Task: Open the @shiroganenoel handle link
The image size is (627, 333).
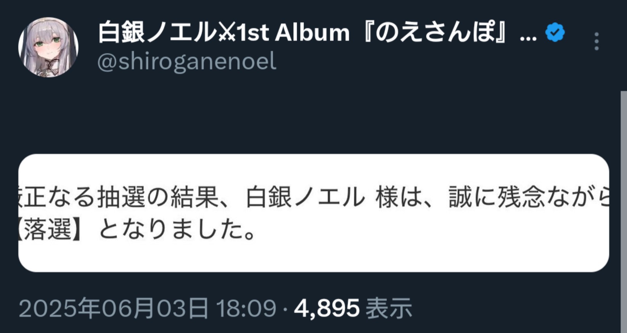Action: (x=187, y=61)
